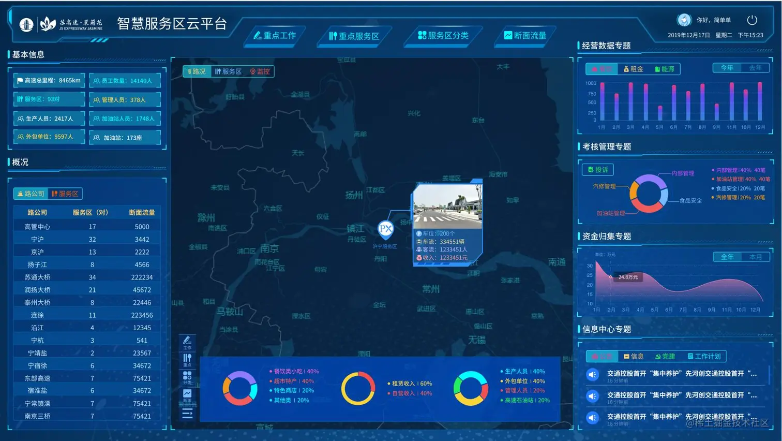Click the 投诉 button in assessment panel
The height and width of the screenshot is (441, 782).
pos(598,169)
